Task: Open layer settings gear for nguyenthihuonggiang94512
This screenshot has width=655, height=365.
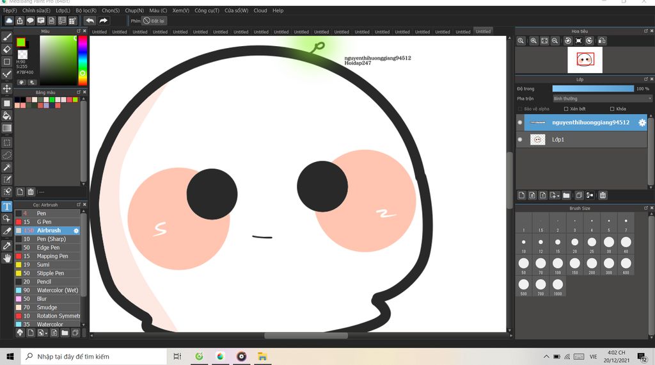Action: coord(642,122)
